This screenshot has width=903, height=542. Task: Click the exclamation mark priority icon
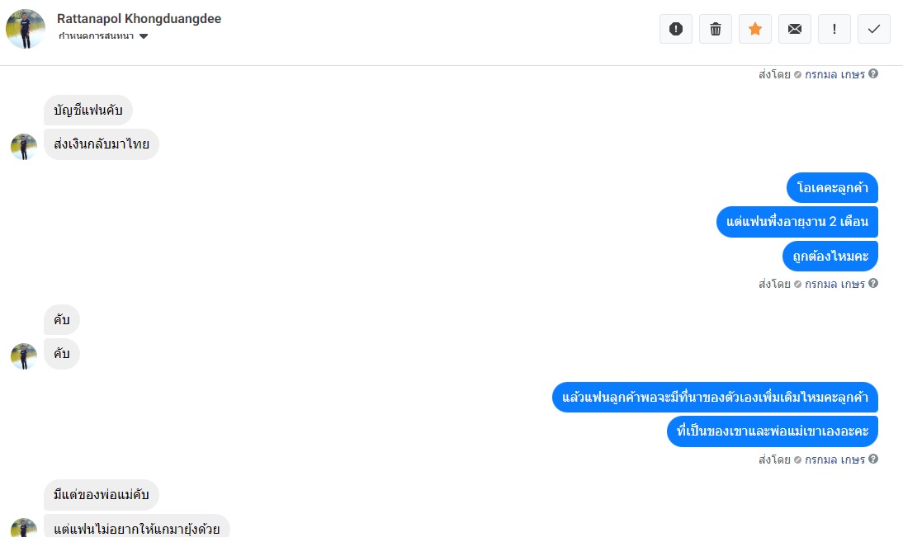pos(834,29)
